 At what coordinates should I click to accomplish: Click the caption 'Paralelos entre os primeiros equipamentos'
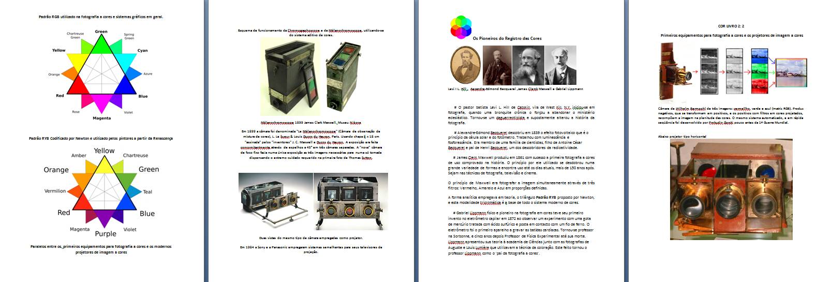click(x=101, y=249)
